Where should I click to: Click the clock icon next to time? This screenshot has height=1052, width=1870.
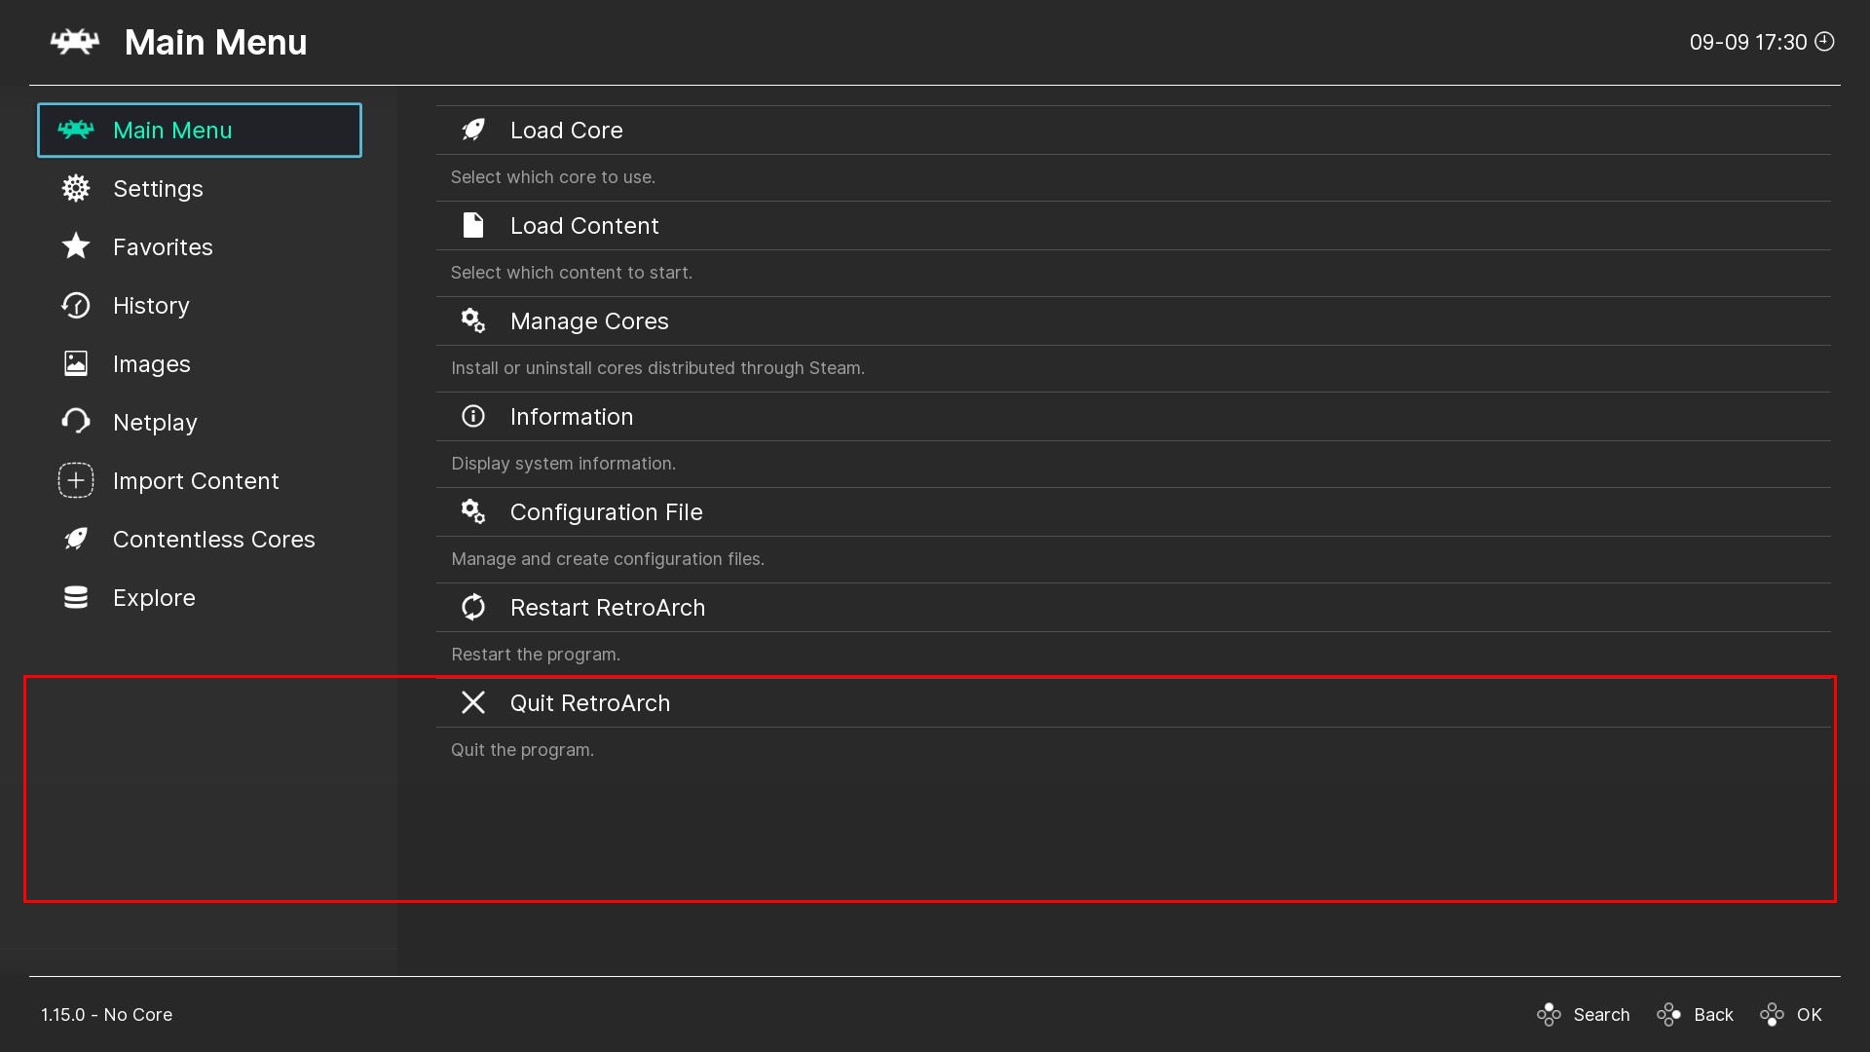(x=1824, y=42)
